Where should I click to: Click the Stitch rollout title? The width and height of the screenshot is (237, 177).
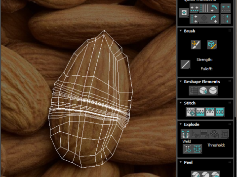pyautogui.click(x=190, y=103)
